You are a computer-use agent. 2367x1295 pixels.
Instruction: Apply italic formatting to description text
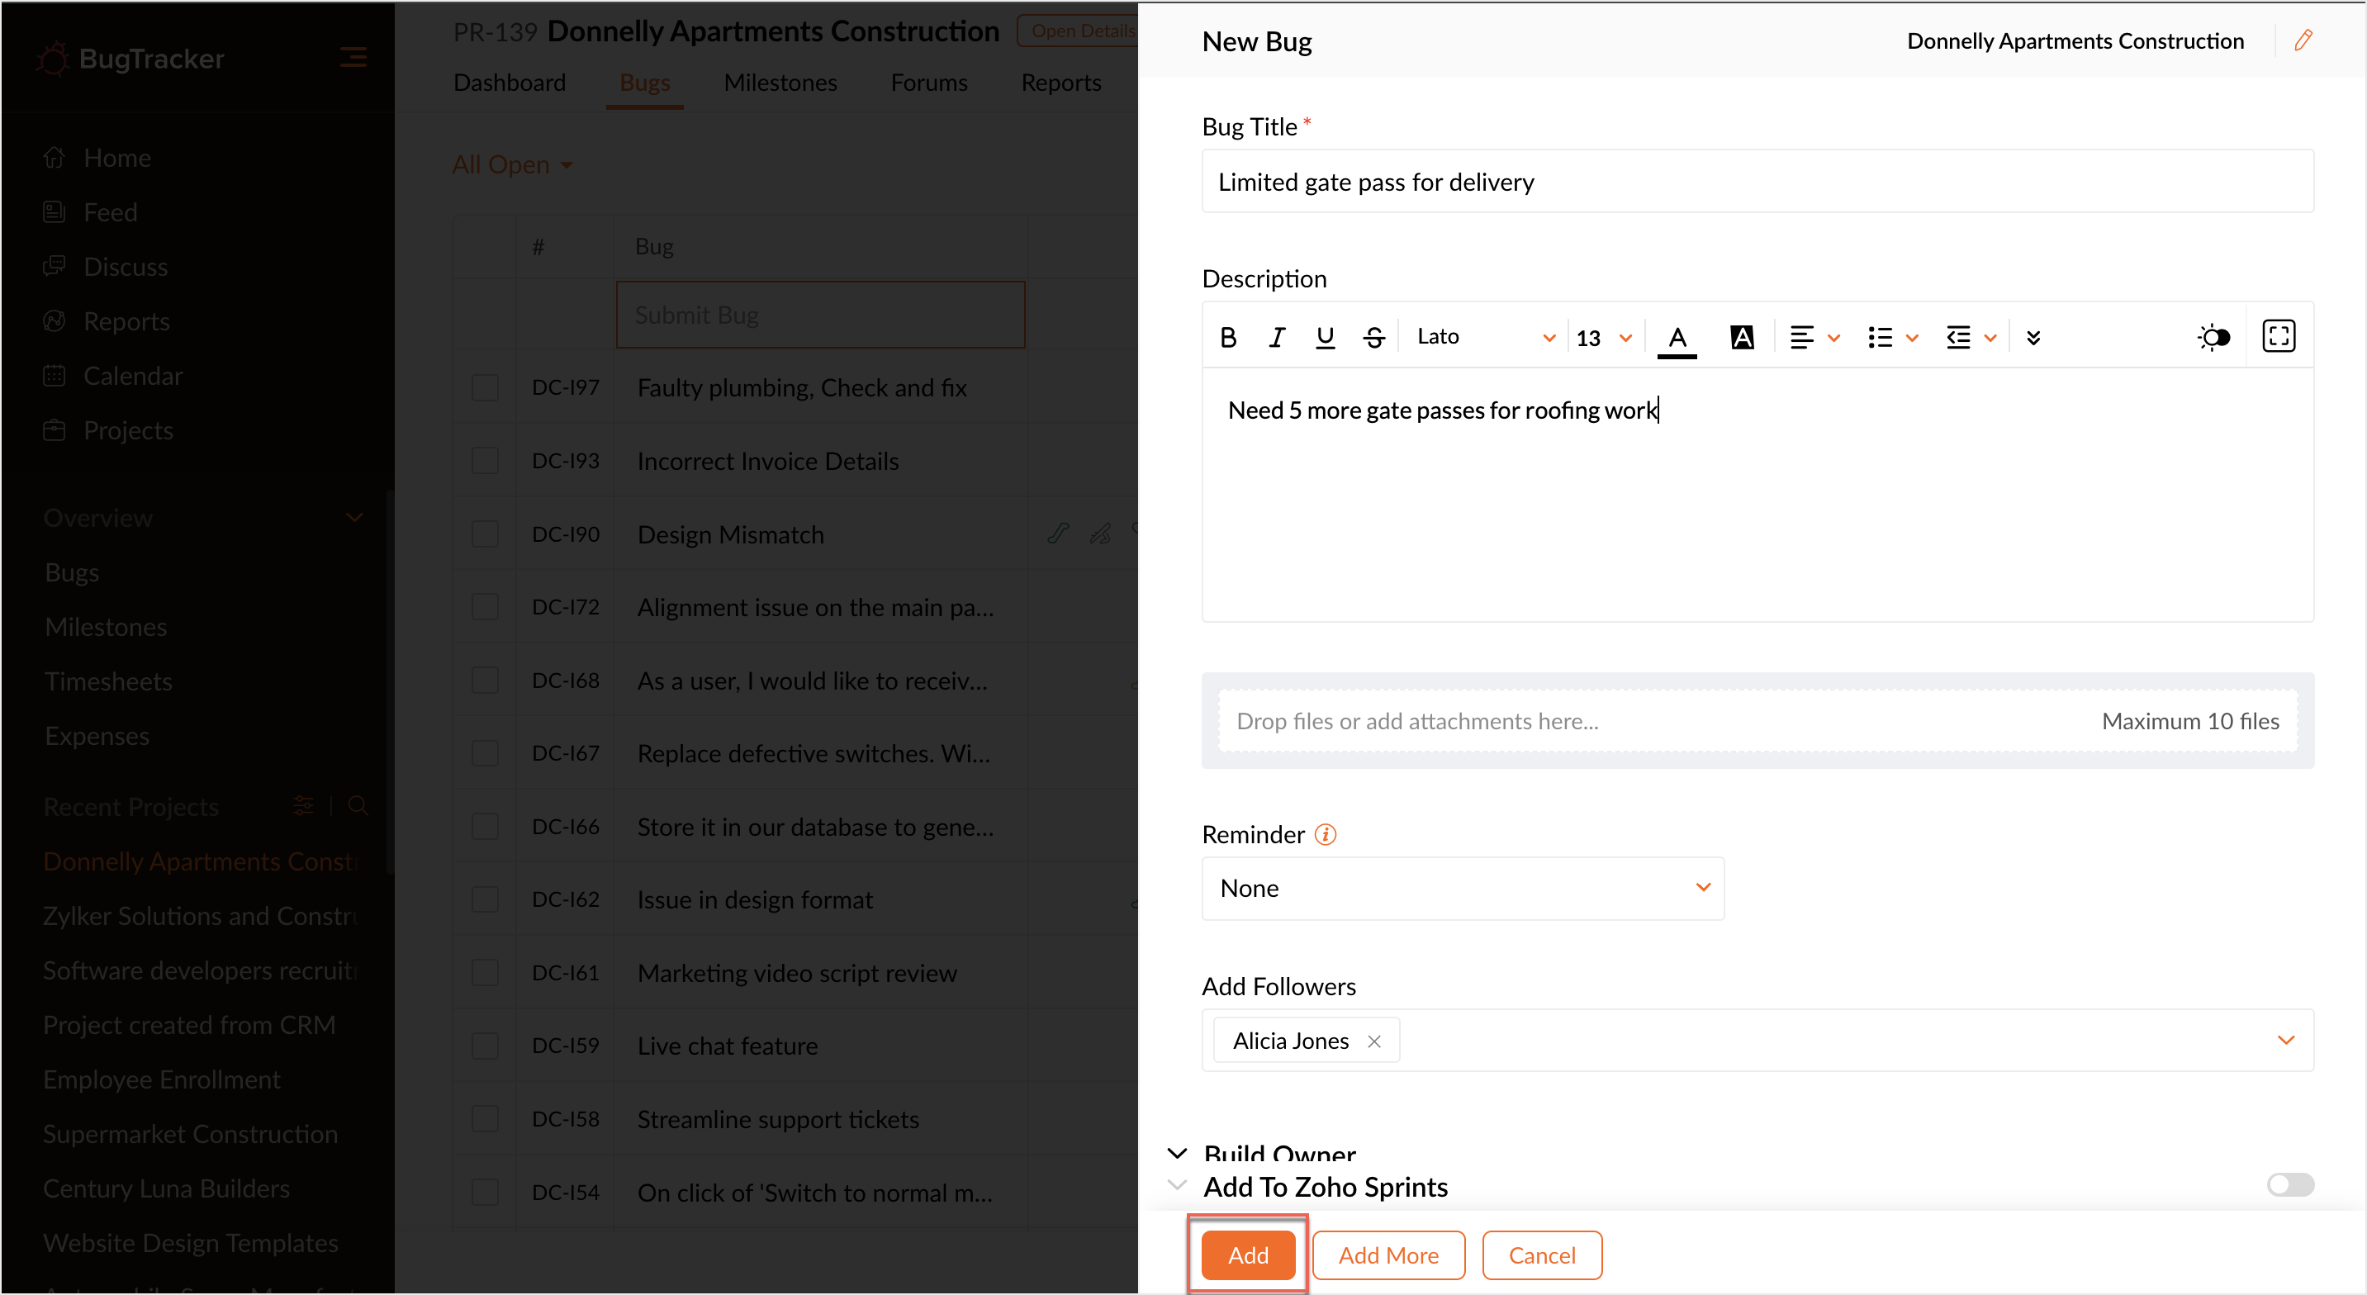1276,337
